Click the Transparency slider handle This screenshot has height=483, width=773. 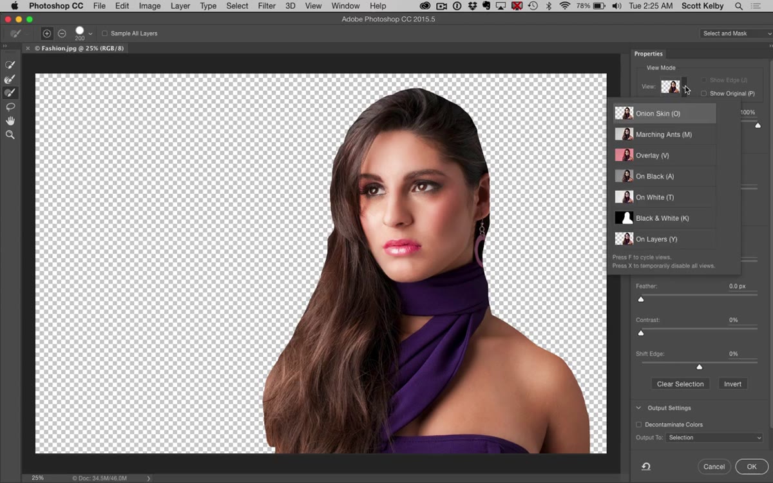click(x=758, y=126)
